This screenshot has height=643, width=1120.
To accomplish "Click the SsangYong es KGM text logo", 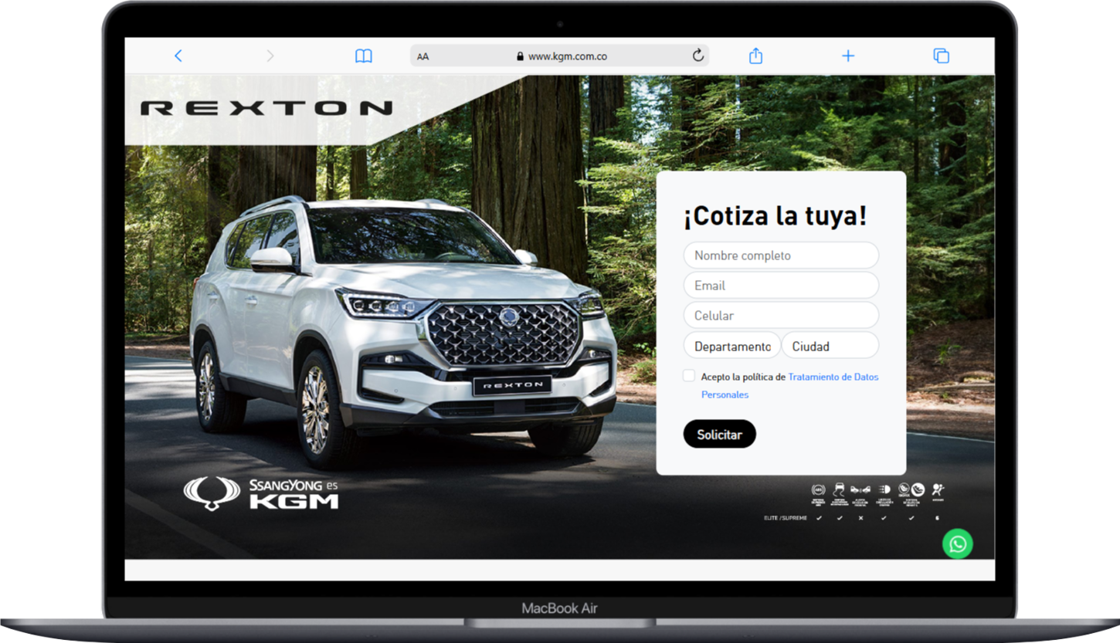I will (x=294, y=494).
